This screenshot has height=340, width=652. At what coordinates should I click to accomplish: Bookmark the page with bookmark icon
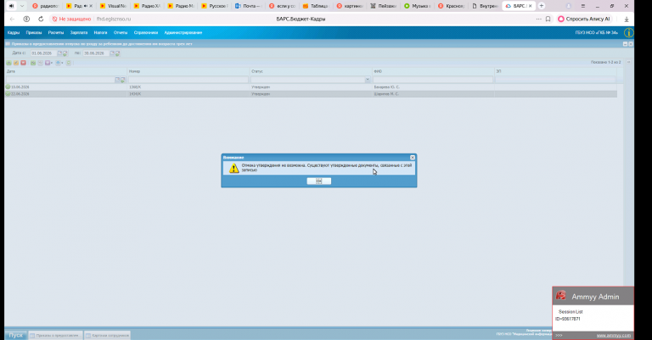point(548,20)
